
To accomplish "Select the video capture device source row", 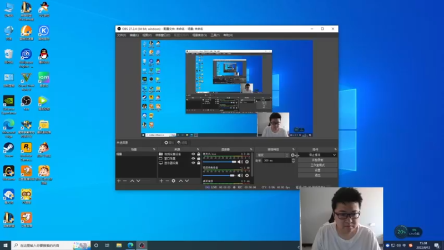I will [179, 154].
